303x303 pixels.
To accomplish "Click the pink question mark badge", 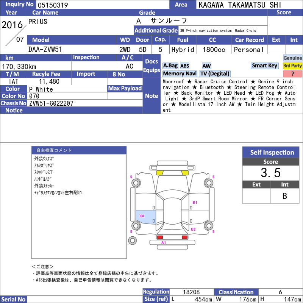I will coord(292,74).
